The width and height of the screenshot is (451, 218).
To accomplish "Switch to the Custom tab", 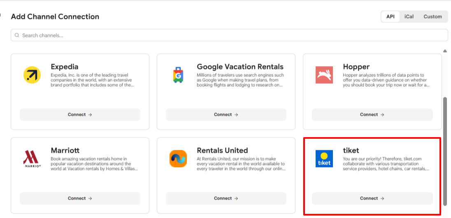I will (x=432, y=17).
